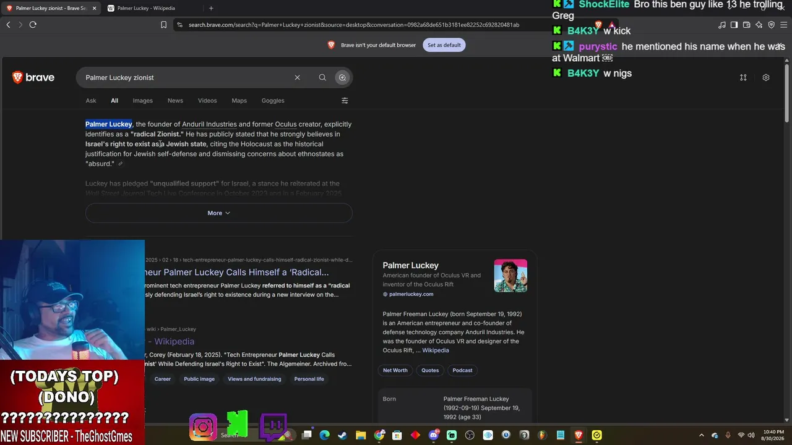792x445 pixels.
Task: Click the Brave logo on search page
Action: 33,77
